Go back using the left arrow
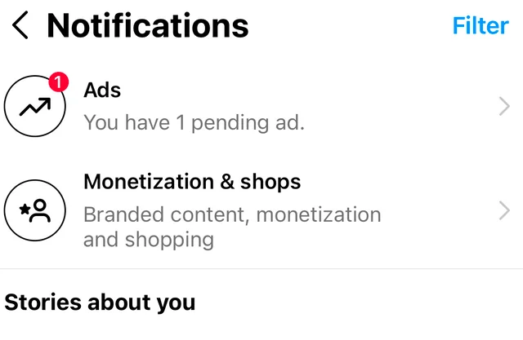 coord(20,25)
